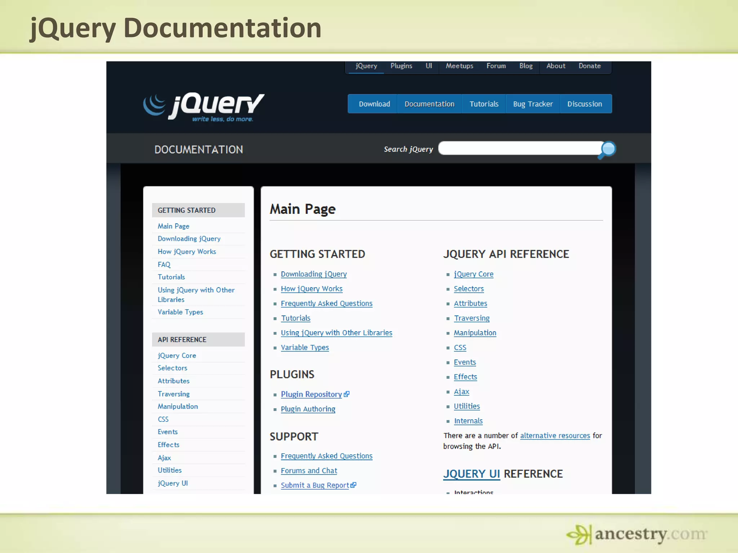Open Tutorials link in main Getting Started list
738x553 pixels.
(x=295, y=318)
